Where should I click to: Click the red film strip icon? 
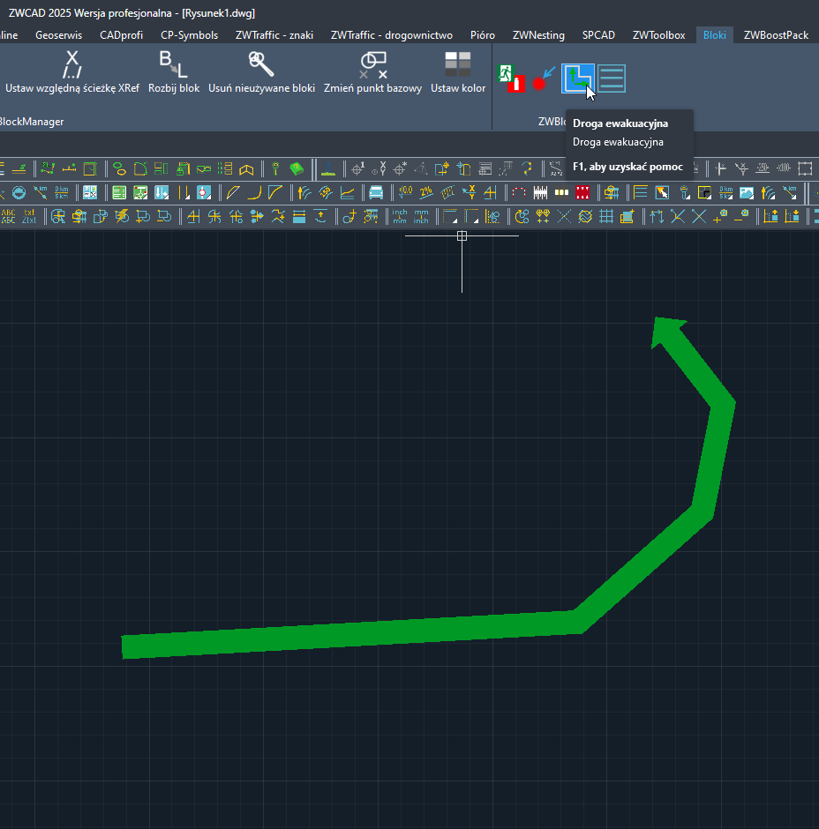point(582,192)
